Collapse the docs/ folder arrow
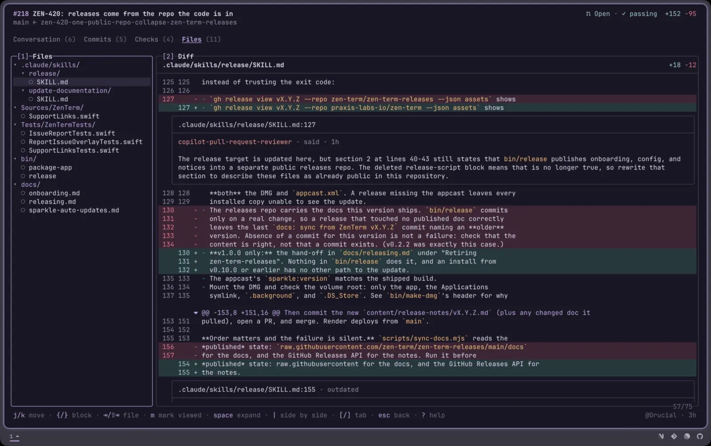This screenshot has width=711, height=446. click(15, 185)
